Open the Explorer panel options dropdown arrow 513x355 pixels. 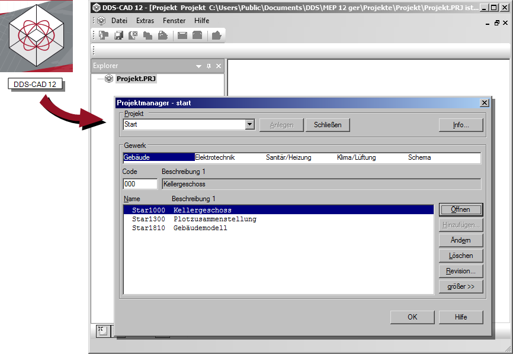[199, 66]
